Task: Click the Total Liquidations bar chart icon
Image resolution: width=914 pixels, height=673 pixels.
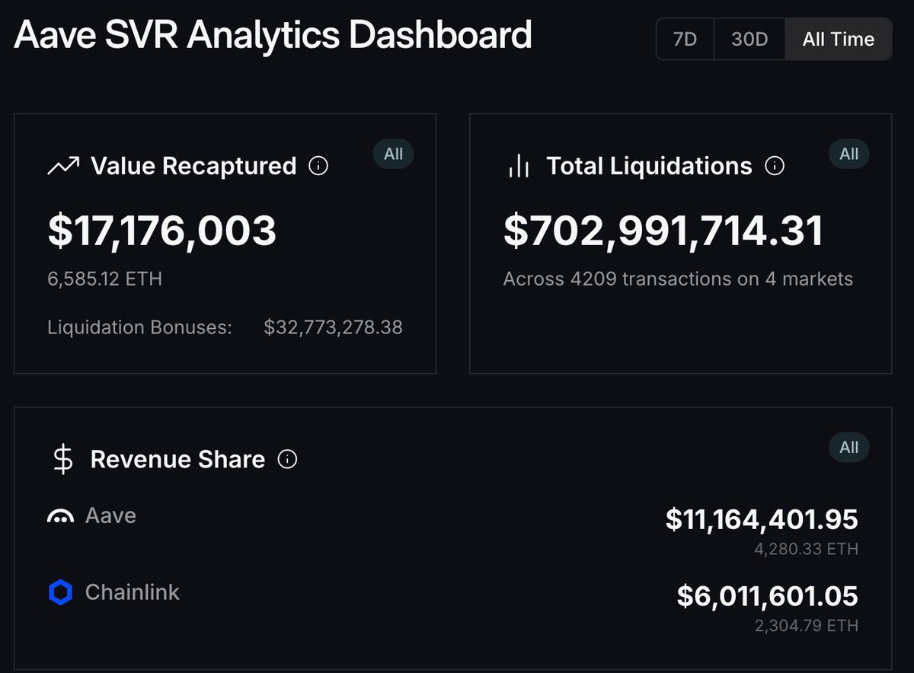Action: (x=519, y=166)
